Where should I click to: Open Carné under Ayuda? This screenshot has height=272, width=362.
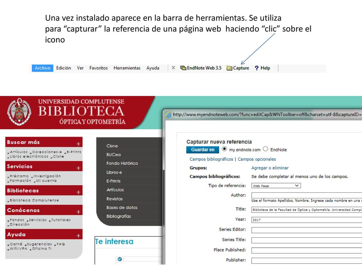16,244
